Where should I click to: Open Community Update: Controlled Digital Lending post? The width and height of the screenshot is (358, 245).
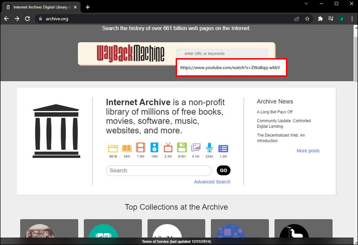point(284,123)
